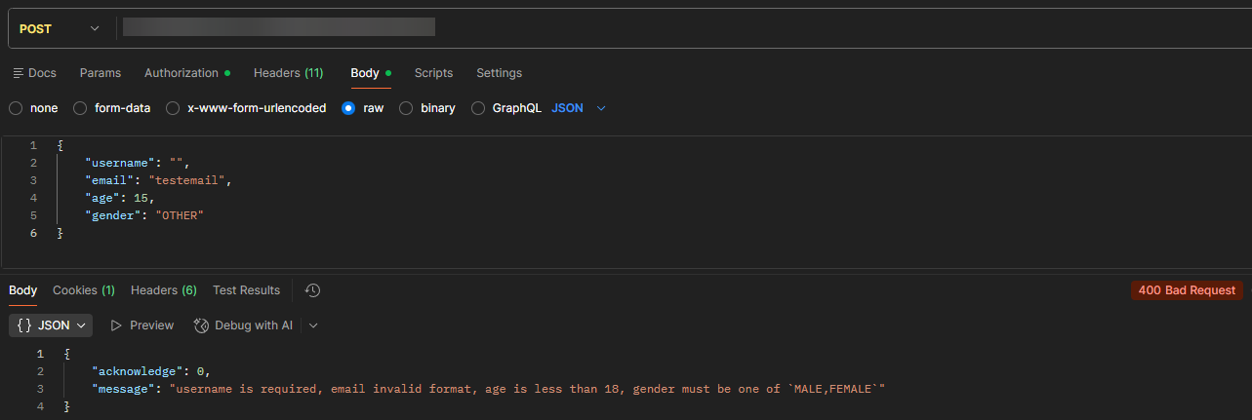The height and width of the screenshot is (420, 1252).
Task: Select the form-data body type
Action: [112, 108]
